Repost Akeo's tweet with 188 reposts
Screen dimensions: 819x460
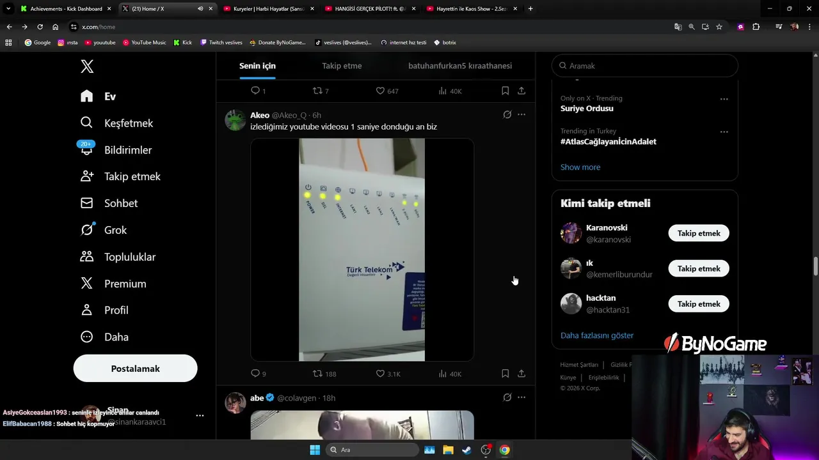[324, 374]
